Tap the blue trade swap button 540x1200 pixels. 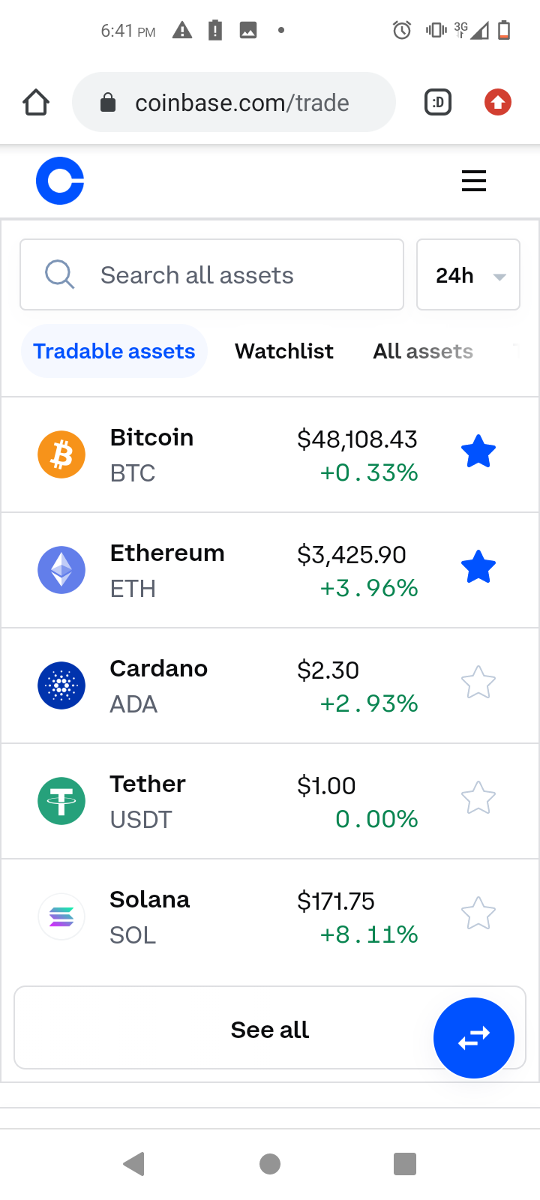point(473,1038)
